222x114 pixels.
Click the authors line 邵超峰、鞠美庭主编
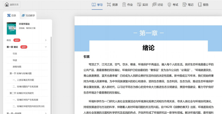[27, 28]
